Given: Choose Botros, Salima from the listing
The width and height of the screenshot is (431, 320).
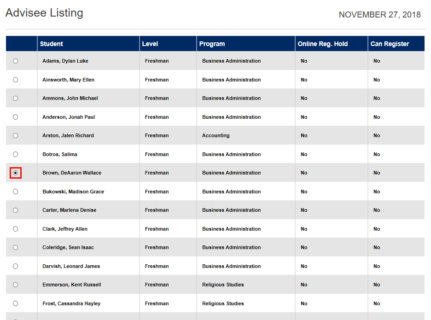Looking at the screenshot, I should 15,154.
